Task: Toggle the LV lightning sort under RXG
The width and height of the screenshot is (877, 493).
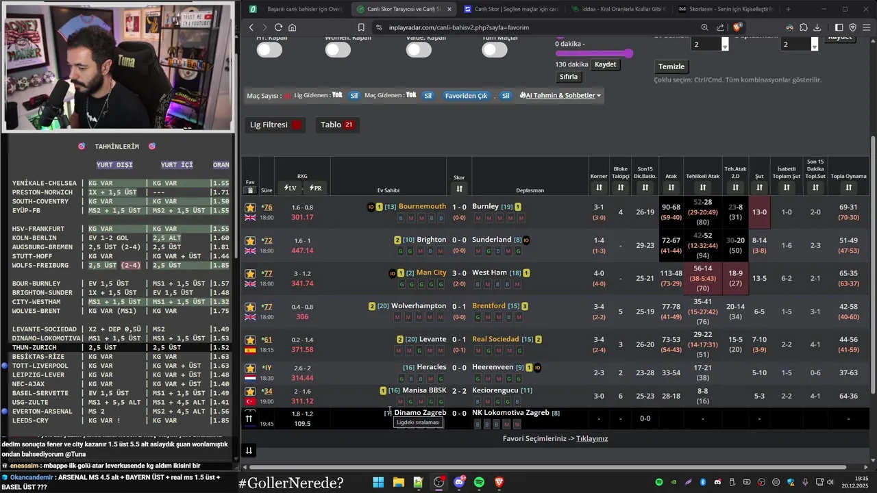Action: tap(289, 188)
